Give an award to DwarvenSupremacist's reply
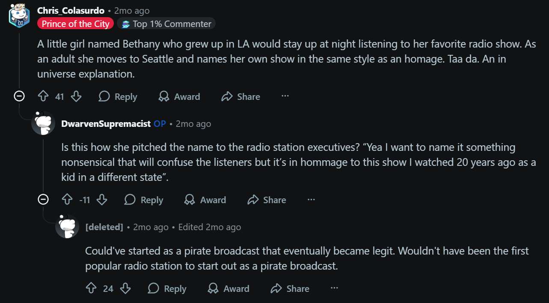 [205, 200]
